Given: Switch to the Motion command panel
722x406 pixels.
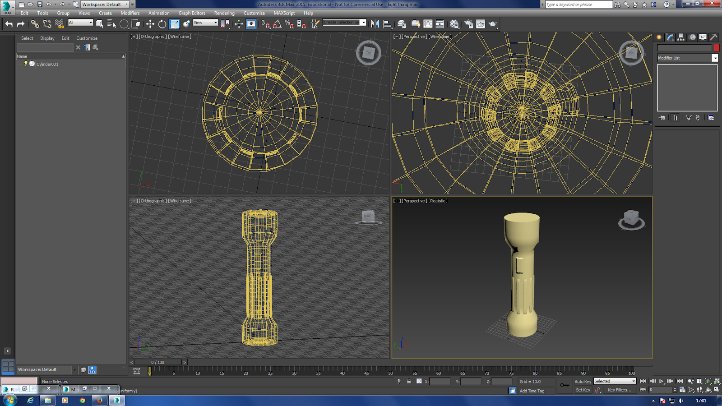Looking at the screenshot, I should [x=692, y=37].
